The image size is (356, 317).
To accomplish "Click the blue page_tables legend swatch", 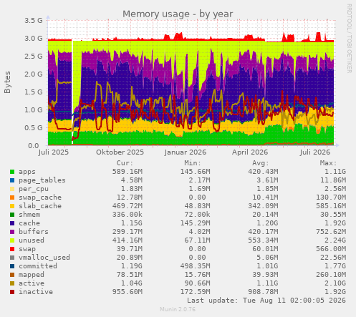I will tap(12, 180).
